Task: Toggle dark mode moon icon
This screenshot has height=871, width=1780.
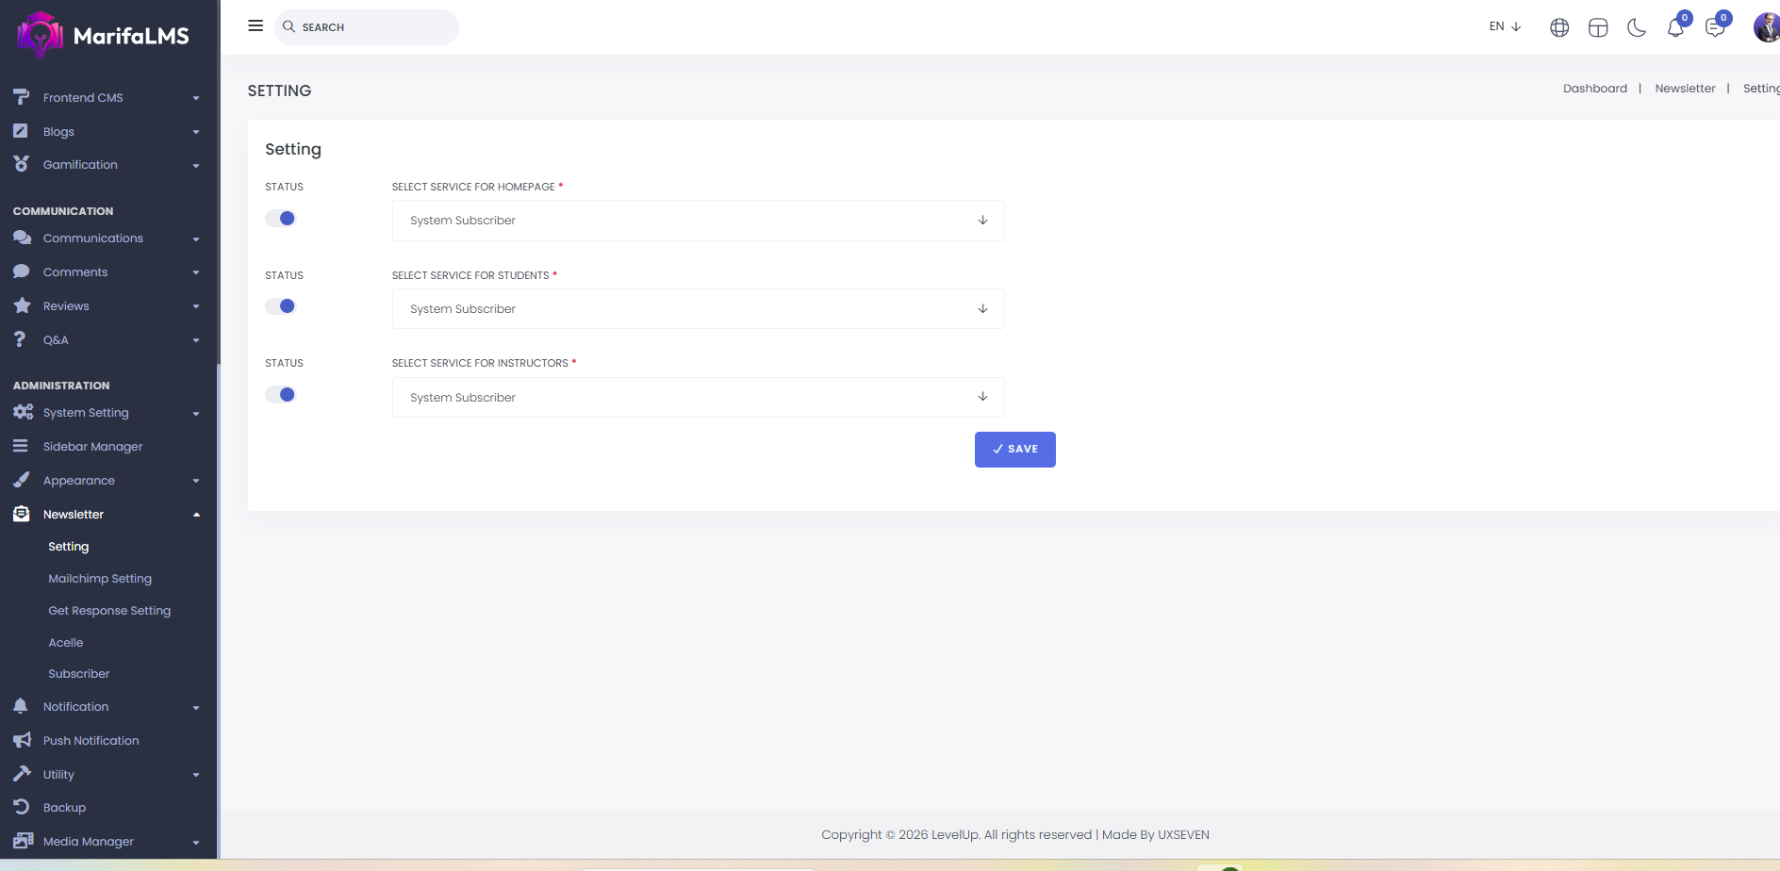Action: coord(1637,28)
